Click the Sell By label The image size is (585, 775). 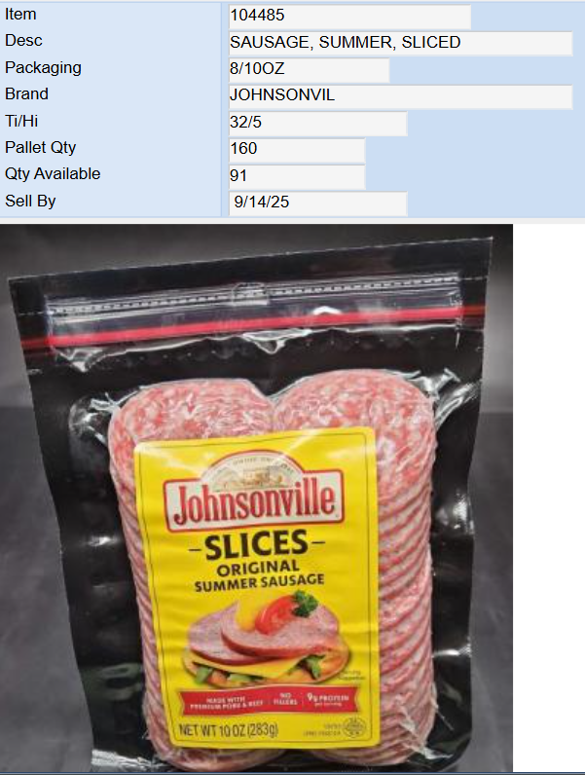[x=30, y=202]
